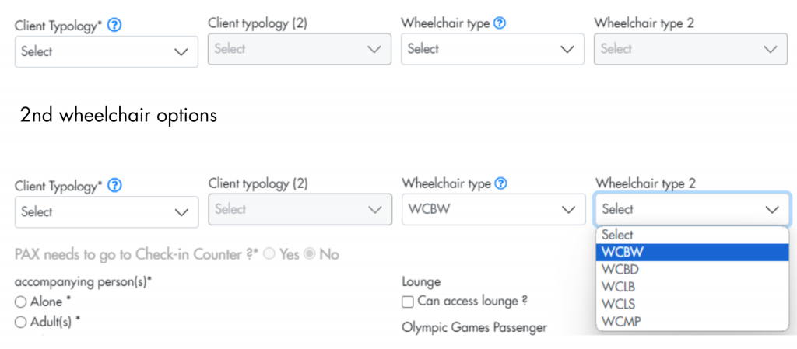This screenshot has height=349, width=797.
Task: Choose the Select placeholder option in list
Action: click(x=692, y=235)
